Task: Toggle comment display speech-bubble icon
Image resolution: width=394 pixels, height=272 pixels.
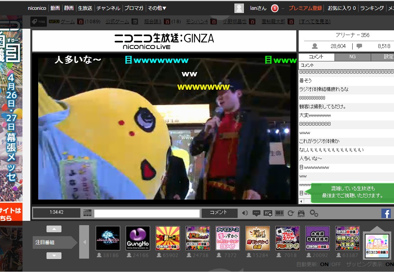Action: (x=256, y=213)
